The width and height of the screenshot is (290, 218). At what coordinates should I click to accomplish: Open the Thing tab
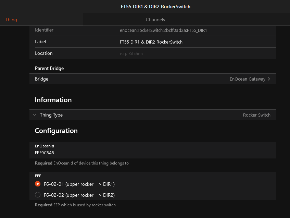pos(11,20)
